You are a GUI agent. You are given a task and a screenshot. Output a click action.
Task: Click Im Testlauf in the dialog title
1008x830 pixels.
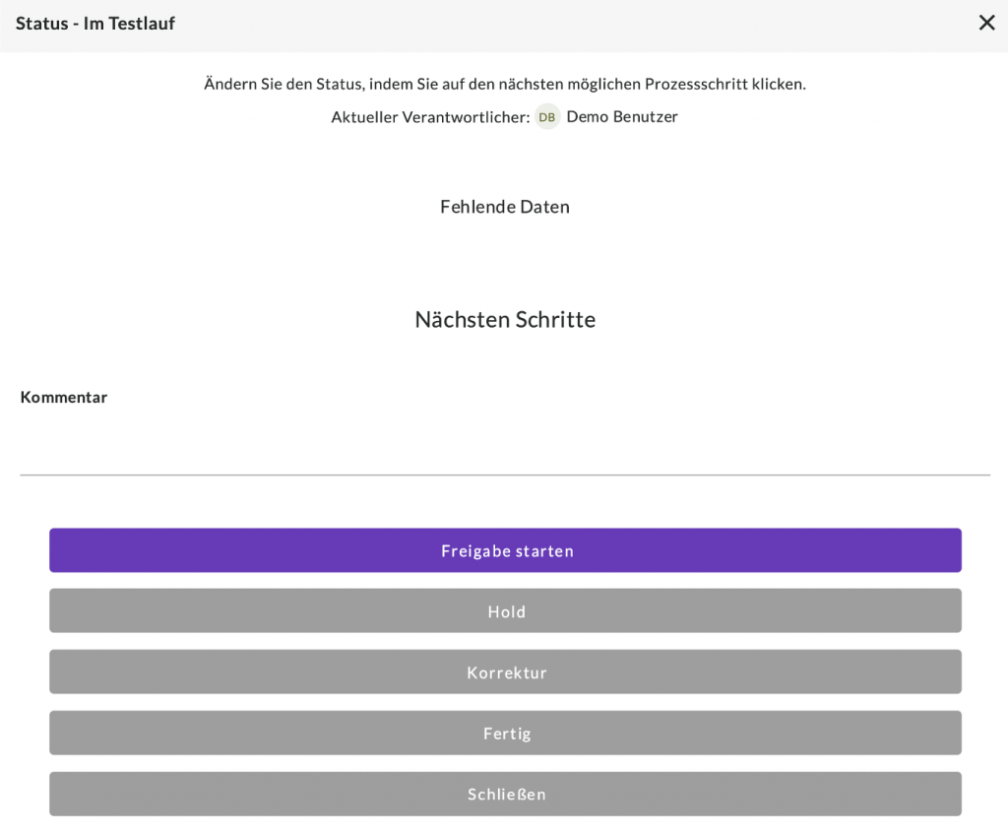[129, 24]
